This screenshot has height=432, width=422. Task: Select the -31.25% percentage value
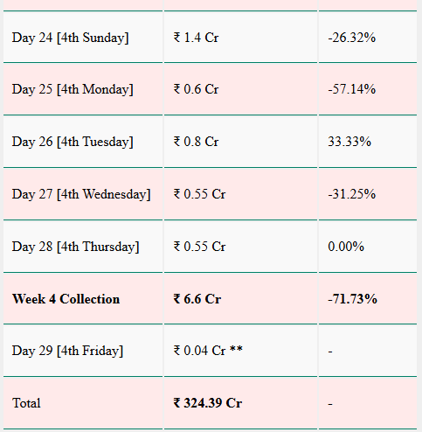(352, 194)
